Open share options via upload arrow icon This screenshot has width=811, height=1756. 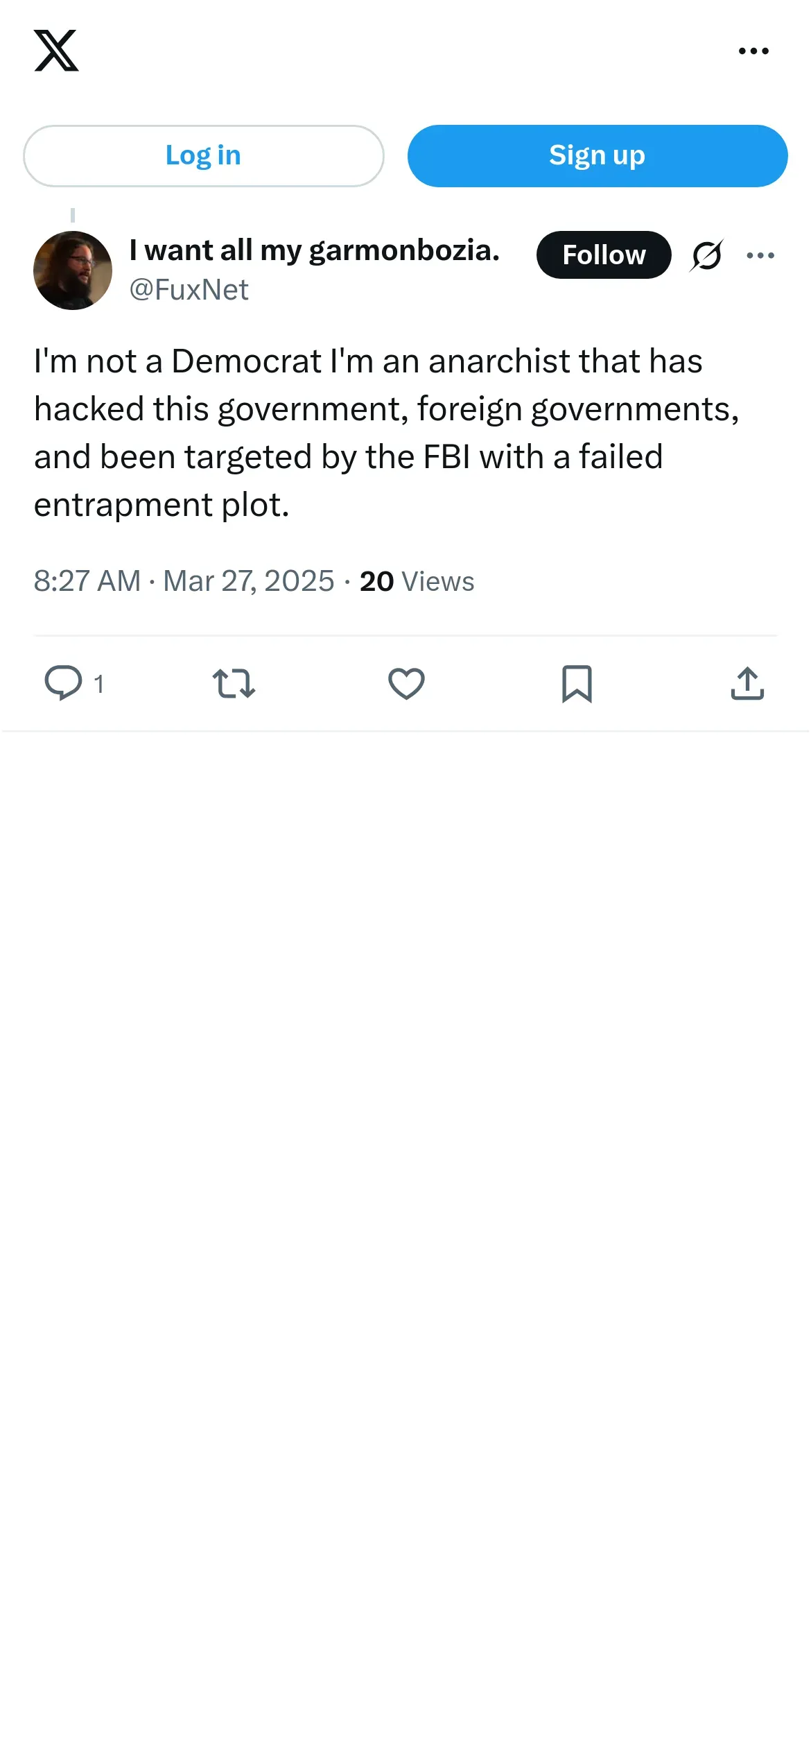[747, 683]
